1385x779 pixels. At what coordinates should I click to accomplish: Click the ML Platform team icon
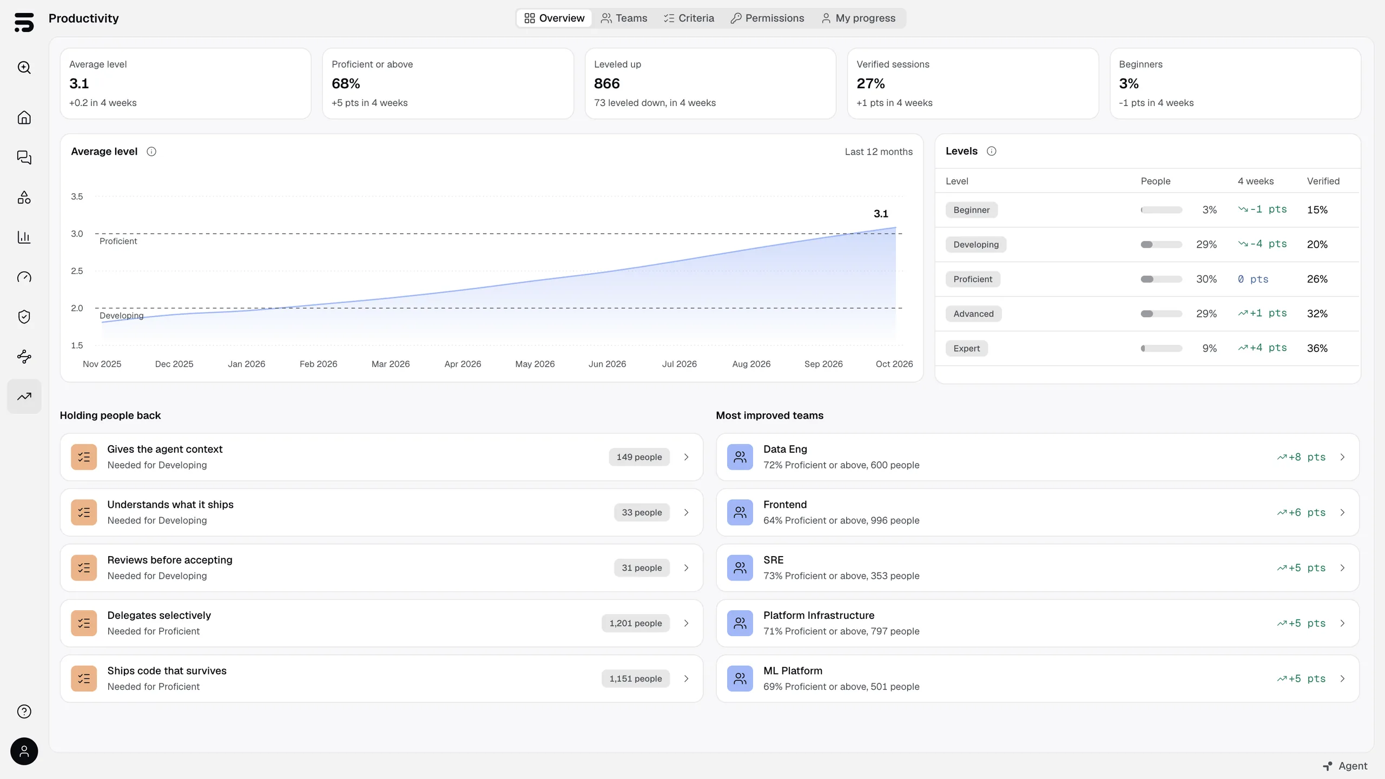tap(740, 678)
